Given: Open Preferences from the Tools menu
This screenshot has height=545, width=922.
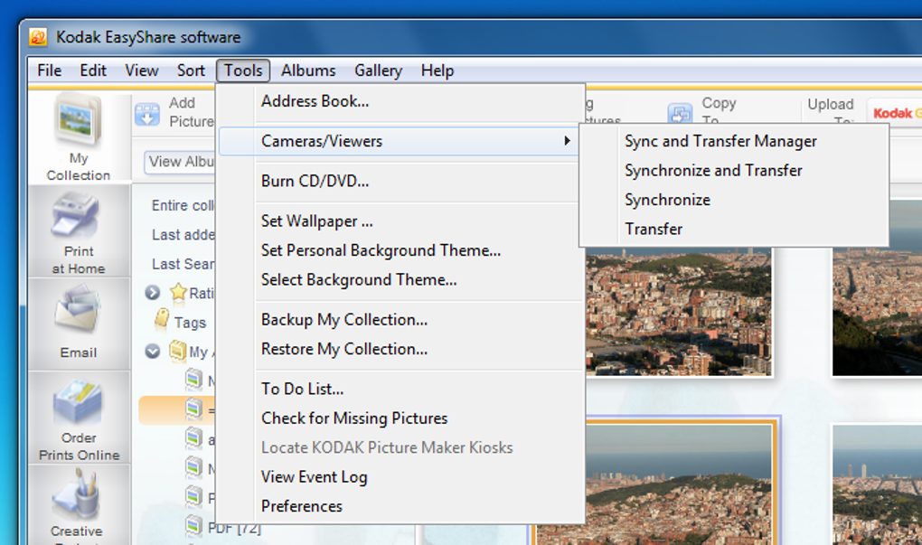Looking at the screenshot, I should click(302, 506).
